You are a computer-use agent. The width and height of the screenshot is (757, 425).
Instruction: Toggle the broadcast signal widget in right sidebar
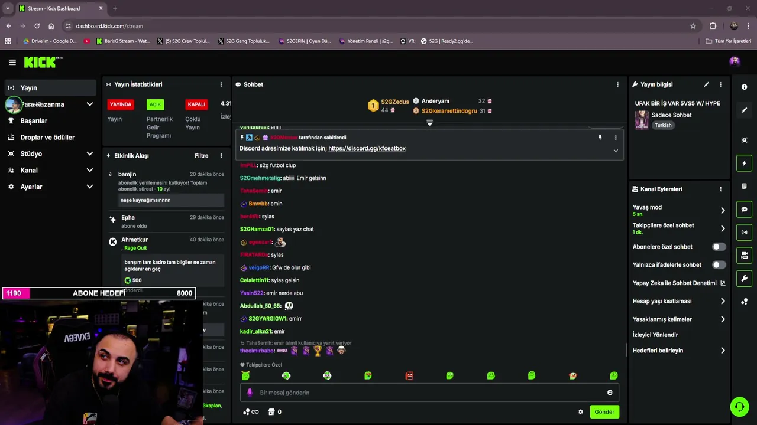click(x=744, y=232)
